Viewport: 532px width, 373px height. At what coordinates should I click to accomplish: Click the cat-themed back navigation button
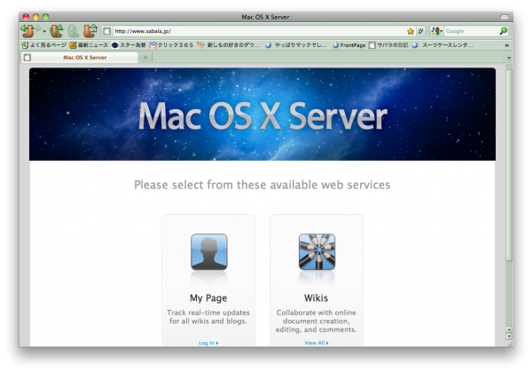pyautogui.click(x=28, y=31)
